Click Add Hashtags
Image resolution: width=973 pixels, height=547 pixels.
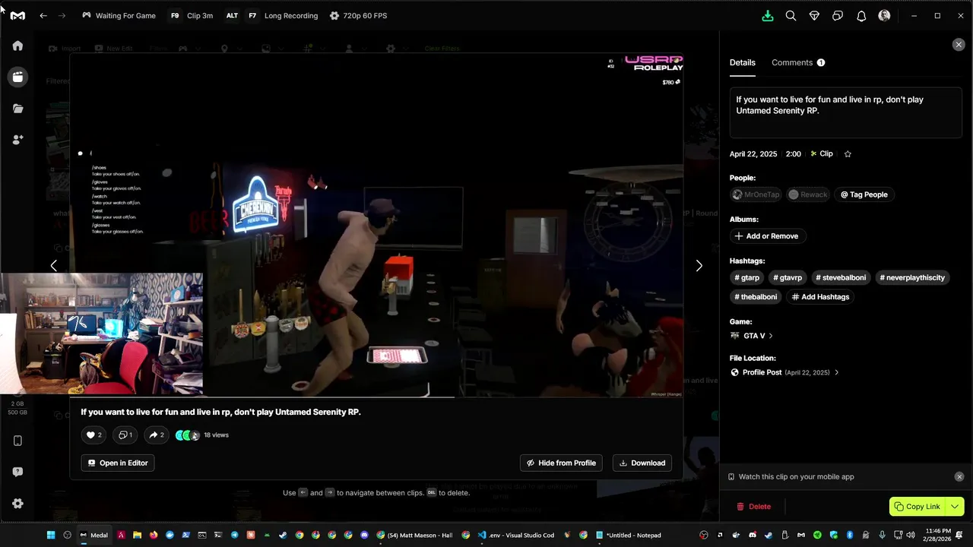tap(820, 297)
